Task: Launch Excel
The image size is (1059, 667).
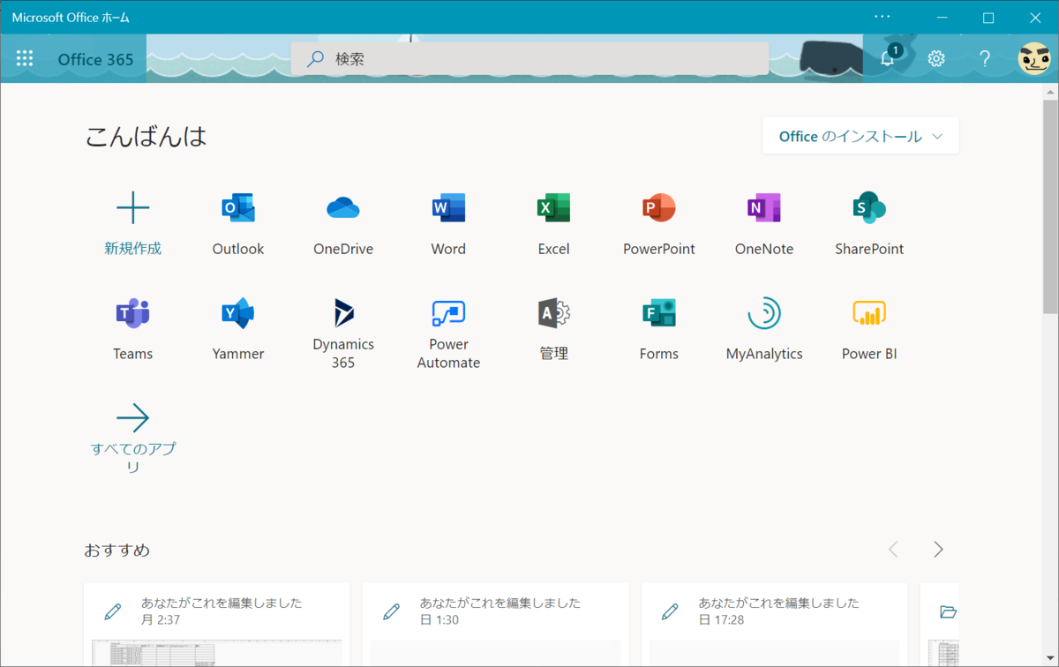Action: [x=553, y=225]
